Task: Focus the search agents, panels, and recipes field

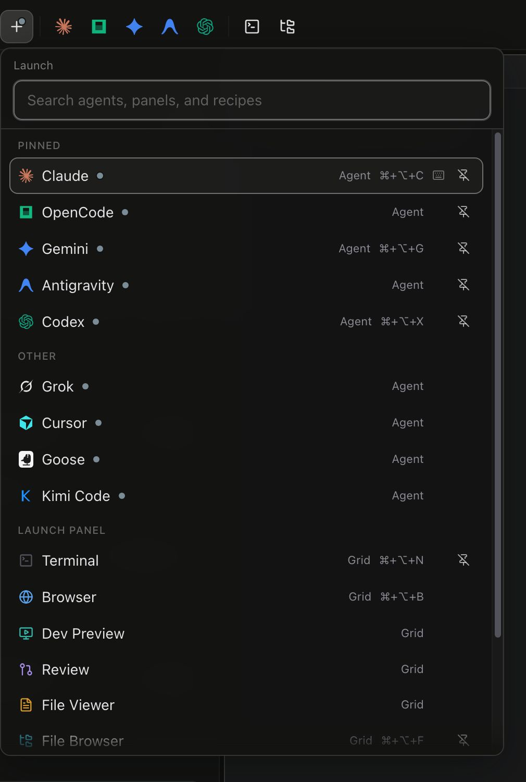Action: [x=252, y=100]
